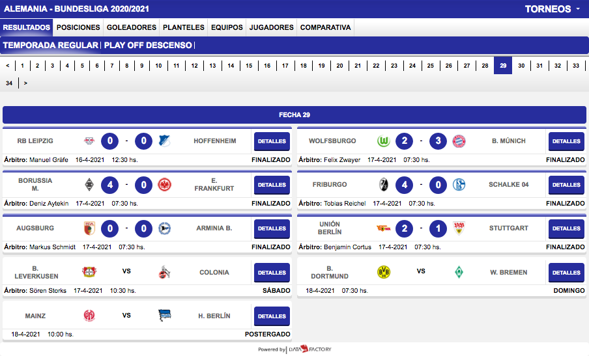
Task: Open DETALLES for Unión Berlín vs Stuttgart
Action: point(566,228)
